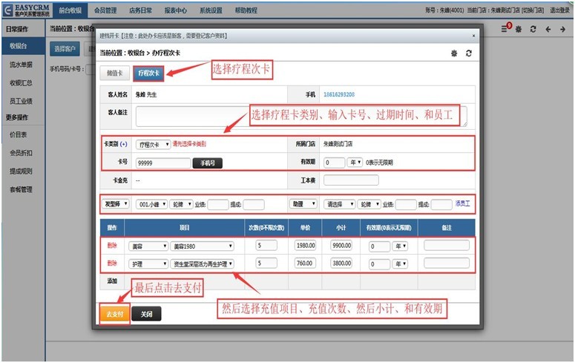
Task: Open the 会员管理 top menu
Action: coord(105,10)
